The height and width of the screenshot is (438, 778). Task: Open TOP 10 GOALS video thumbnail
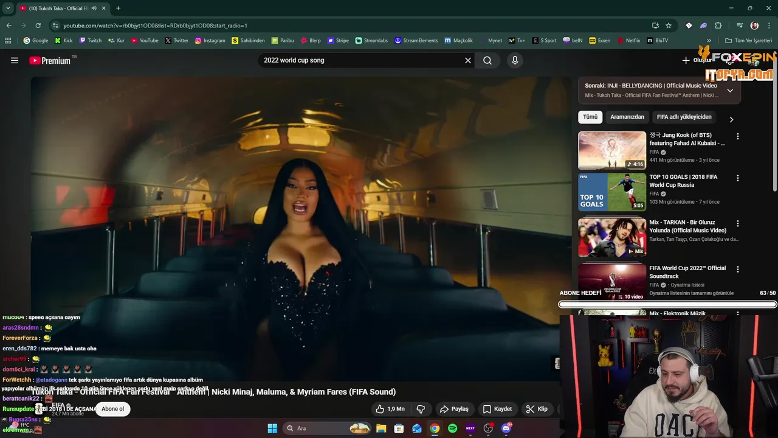tap(612, 192)
